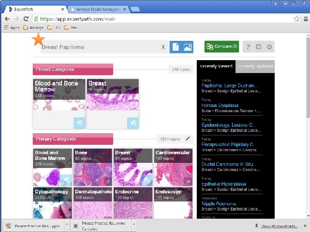Pin the Cardiovascular category tile
The height and width of the screenshot is (232, 310).
(x=188, y=181)
